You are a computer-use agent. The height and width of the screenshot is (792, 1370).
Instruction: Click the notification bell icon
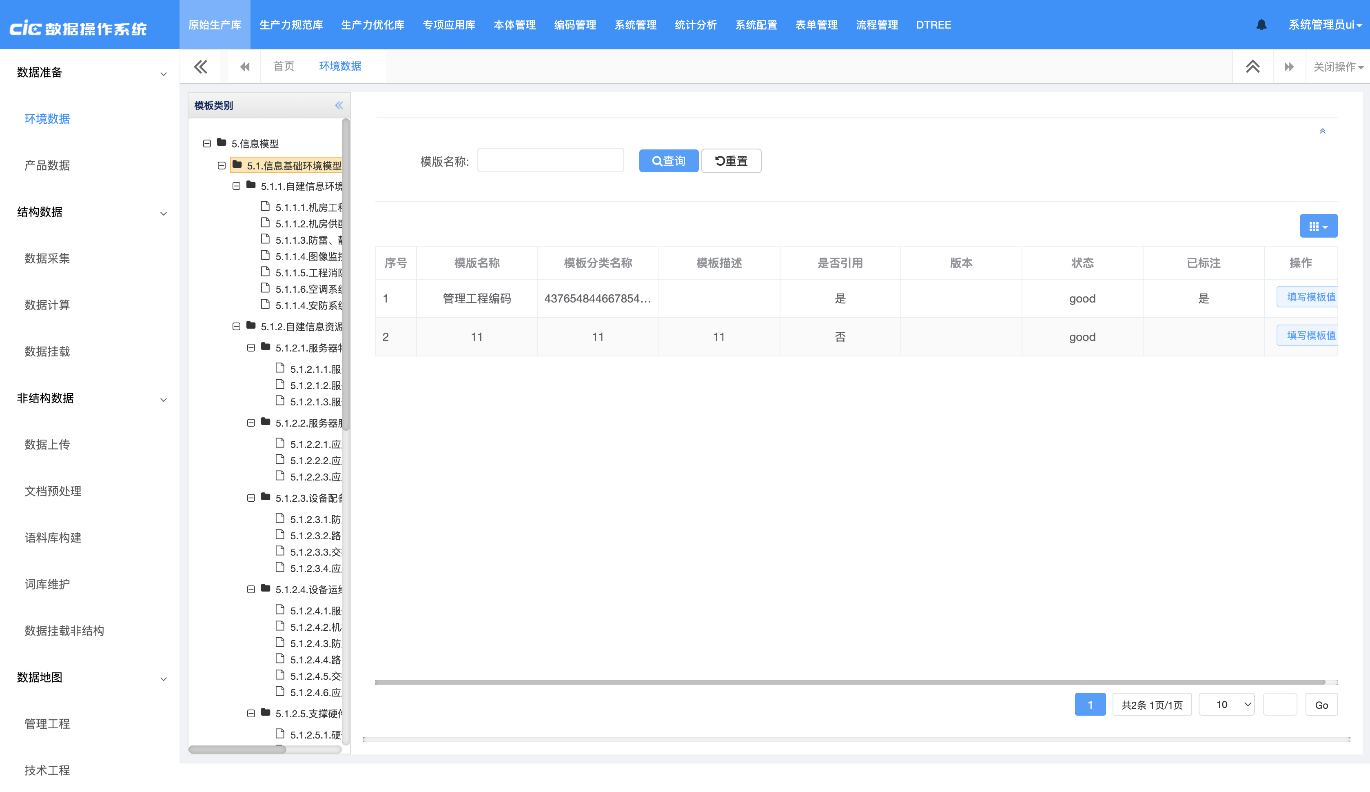coord(1261,25)
